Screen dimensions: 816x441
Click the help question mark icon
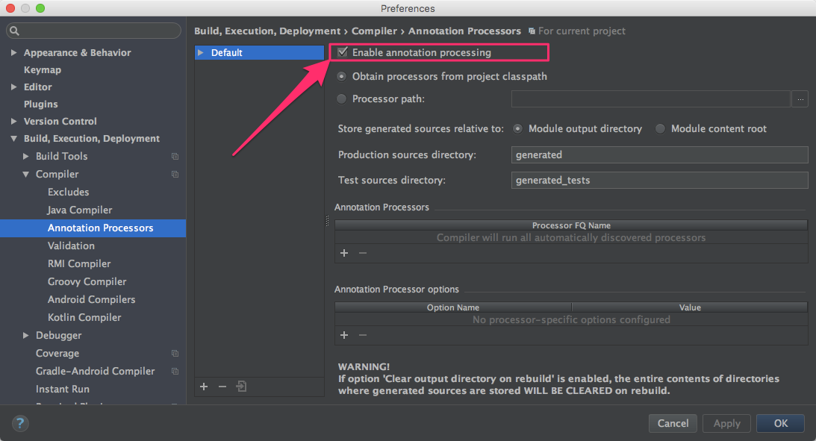pyautogui.click(x=19, y=423)
